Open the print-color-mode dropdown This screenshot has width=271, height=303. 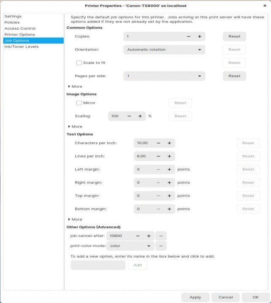130,246
